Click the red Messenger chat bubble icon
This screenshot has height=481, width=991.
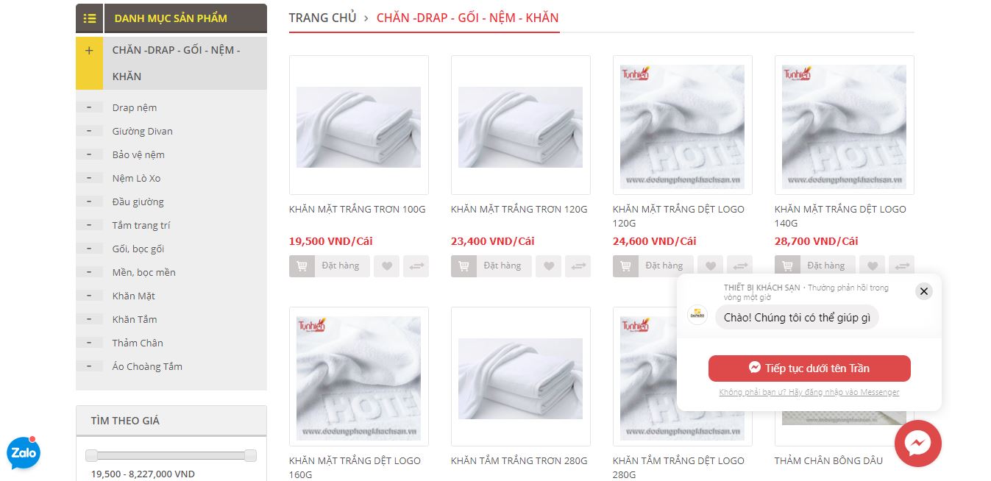(x=917, y=443)
